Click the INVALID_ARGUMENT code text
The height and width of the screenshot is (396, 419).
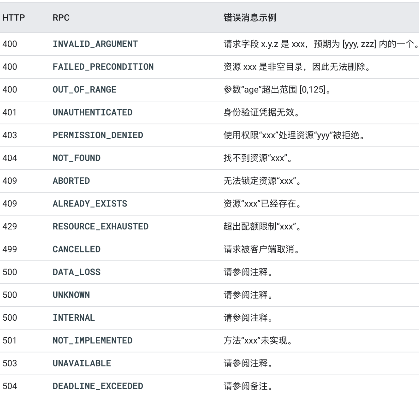(95, 44)
